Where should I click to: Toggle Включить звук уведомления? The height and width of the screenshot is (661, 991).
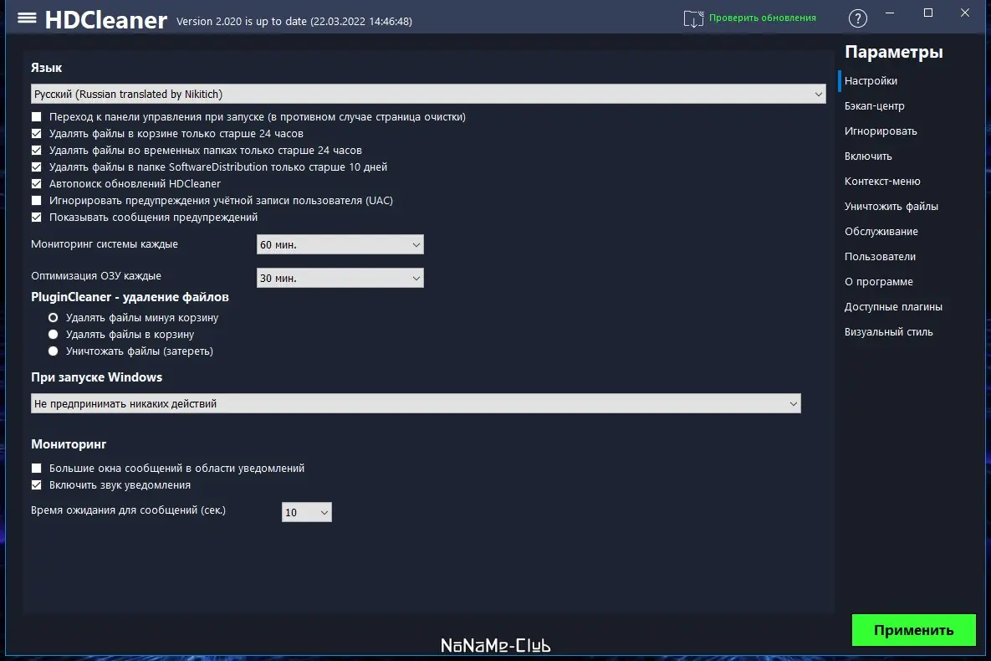click(36, 484)
